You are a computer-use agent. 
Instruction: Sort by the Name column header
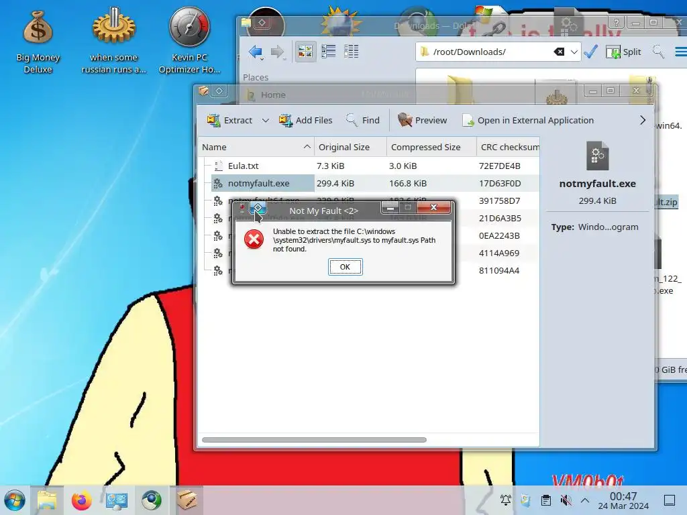point(256,147)
